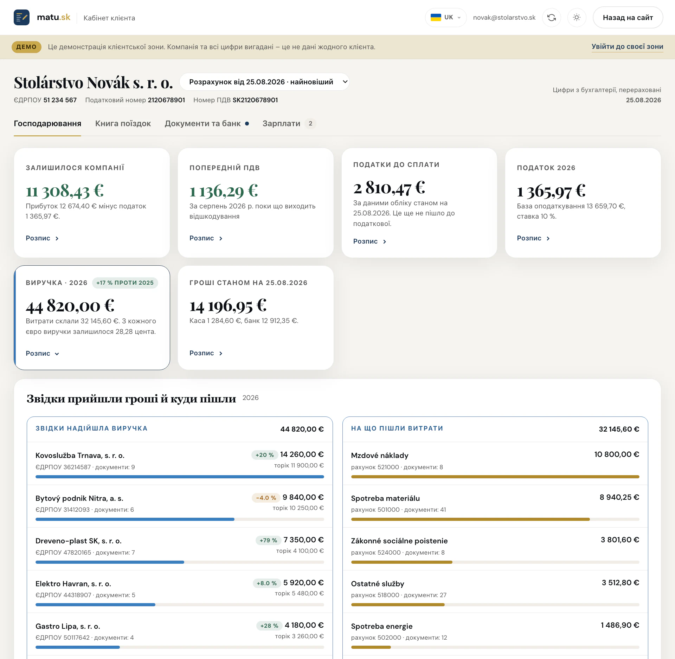The width and height of the screenshot is (675, 659).
Task: Click the Dreveno-plast SK blue progress bar
Action: [x=110, y=562]
